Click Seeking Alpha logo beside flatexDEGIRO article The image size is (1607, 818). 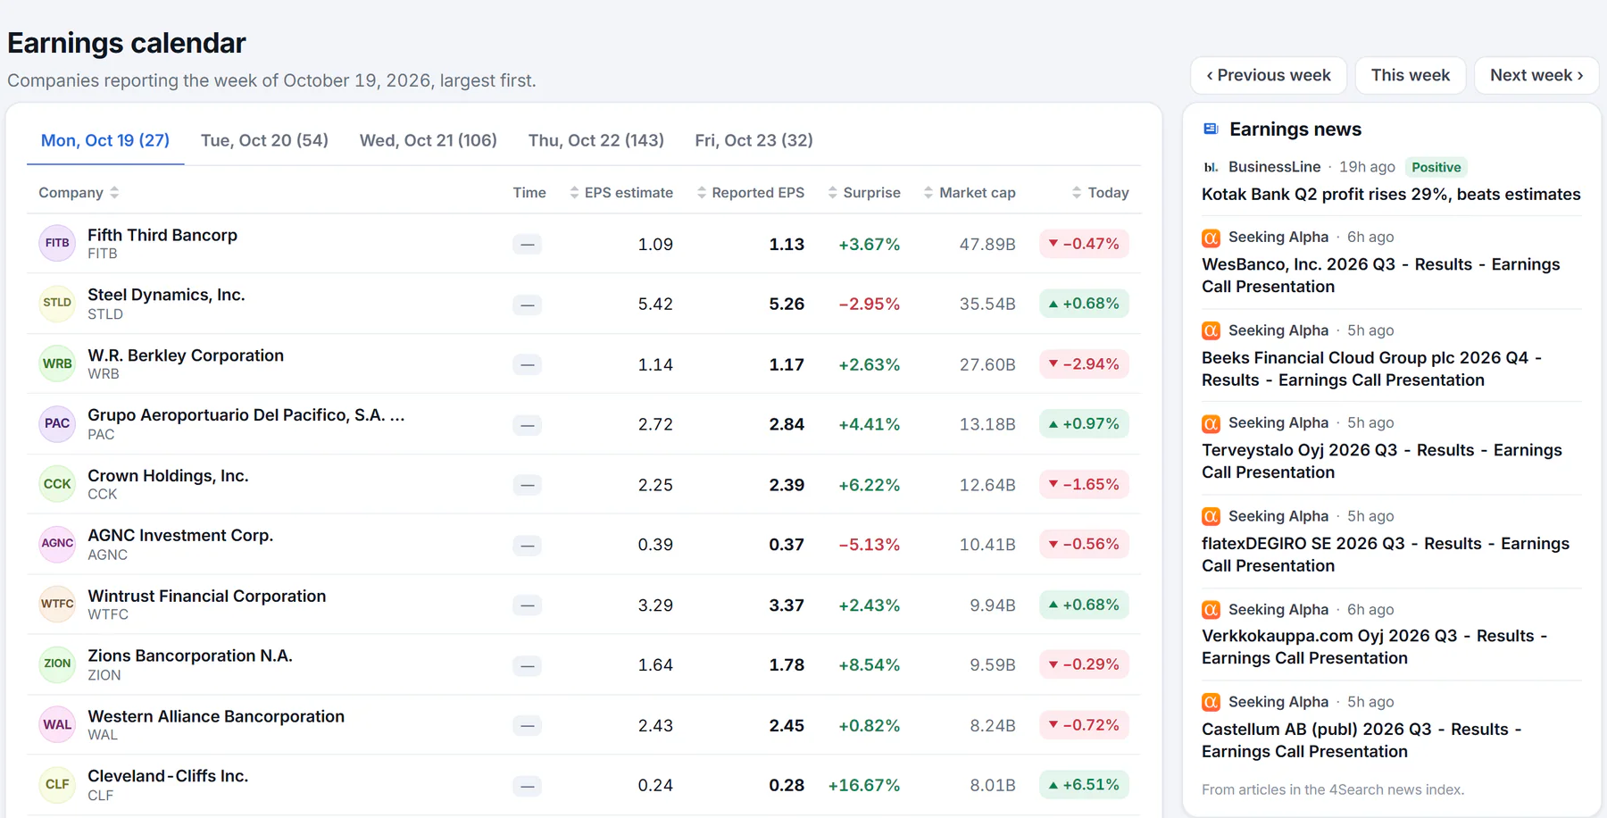click(x=1211, y=516)
